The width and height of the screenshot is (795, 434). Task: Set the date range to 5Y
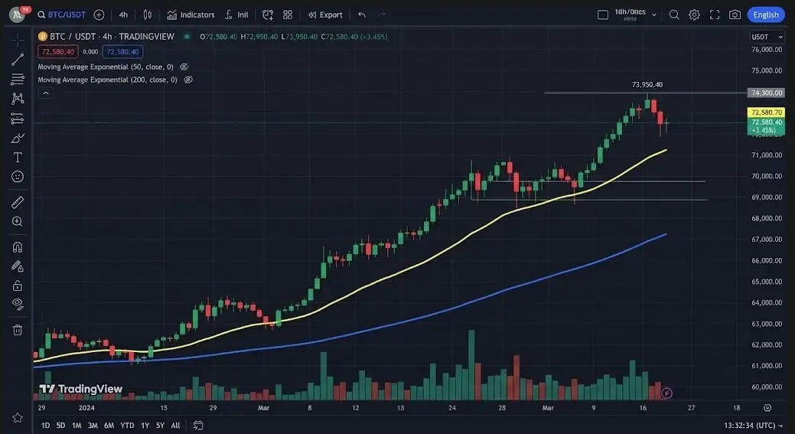160,426
